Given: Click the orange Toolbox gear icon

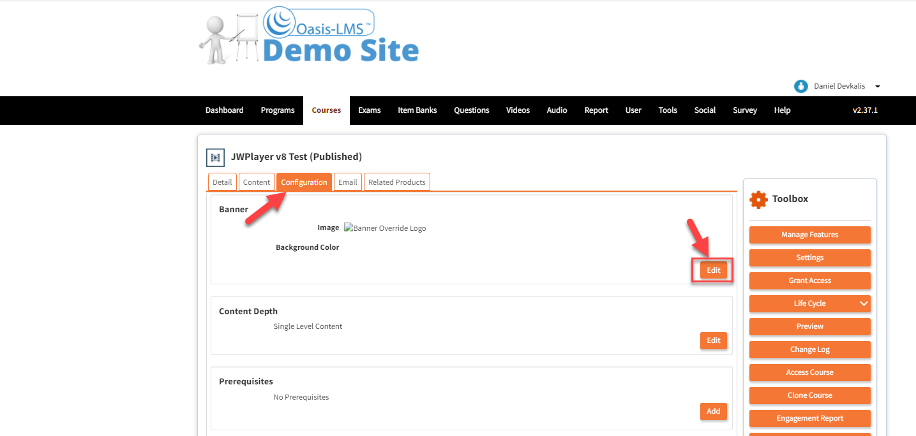Looking at the screenshot, I should click(x=758, y=199).
